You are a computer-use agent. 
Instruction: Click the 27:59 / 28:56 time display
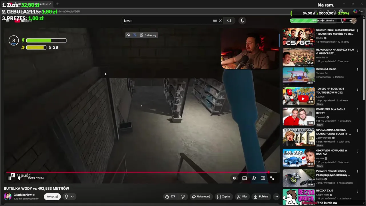coord(36,178)
